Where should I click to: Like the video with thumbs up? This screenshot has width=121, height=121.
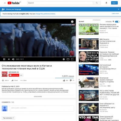click(65, 80)
